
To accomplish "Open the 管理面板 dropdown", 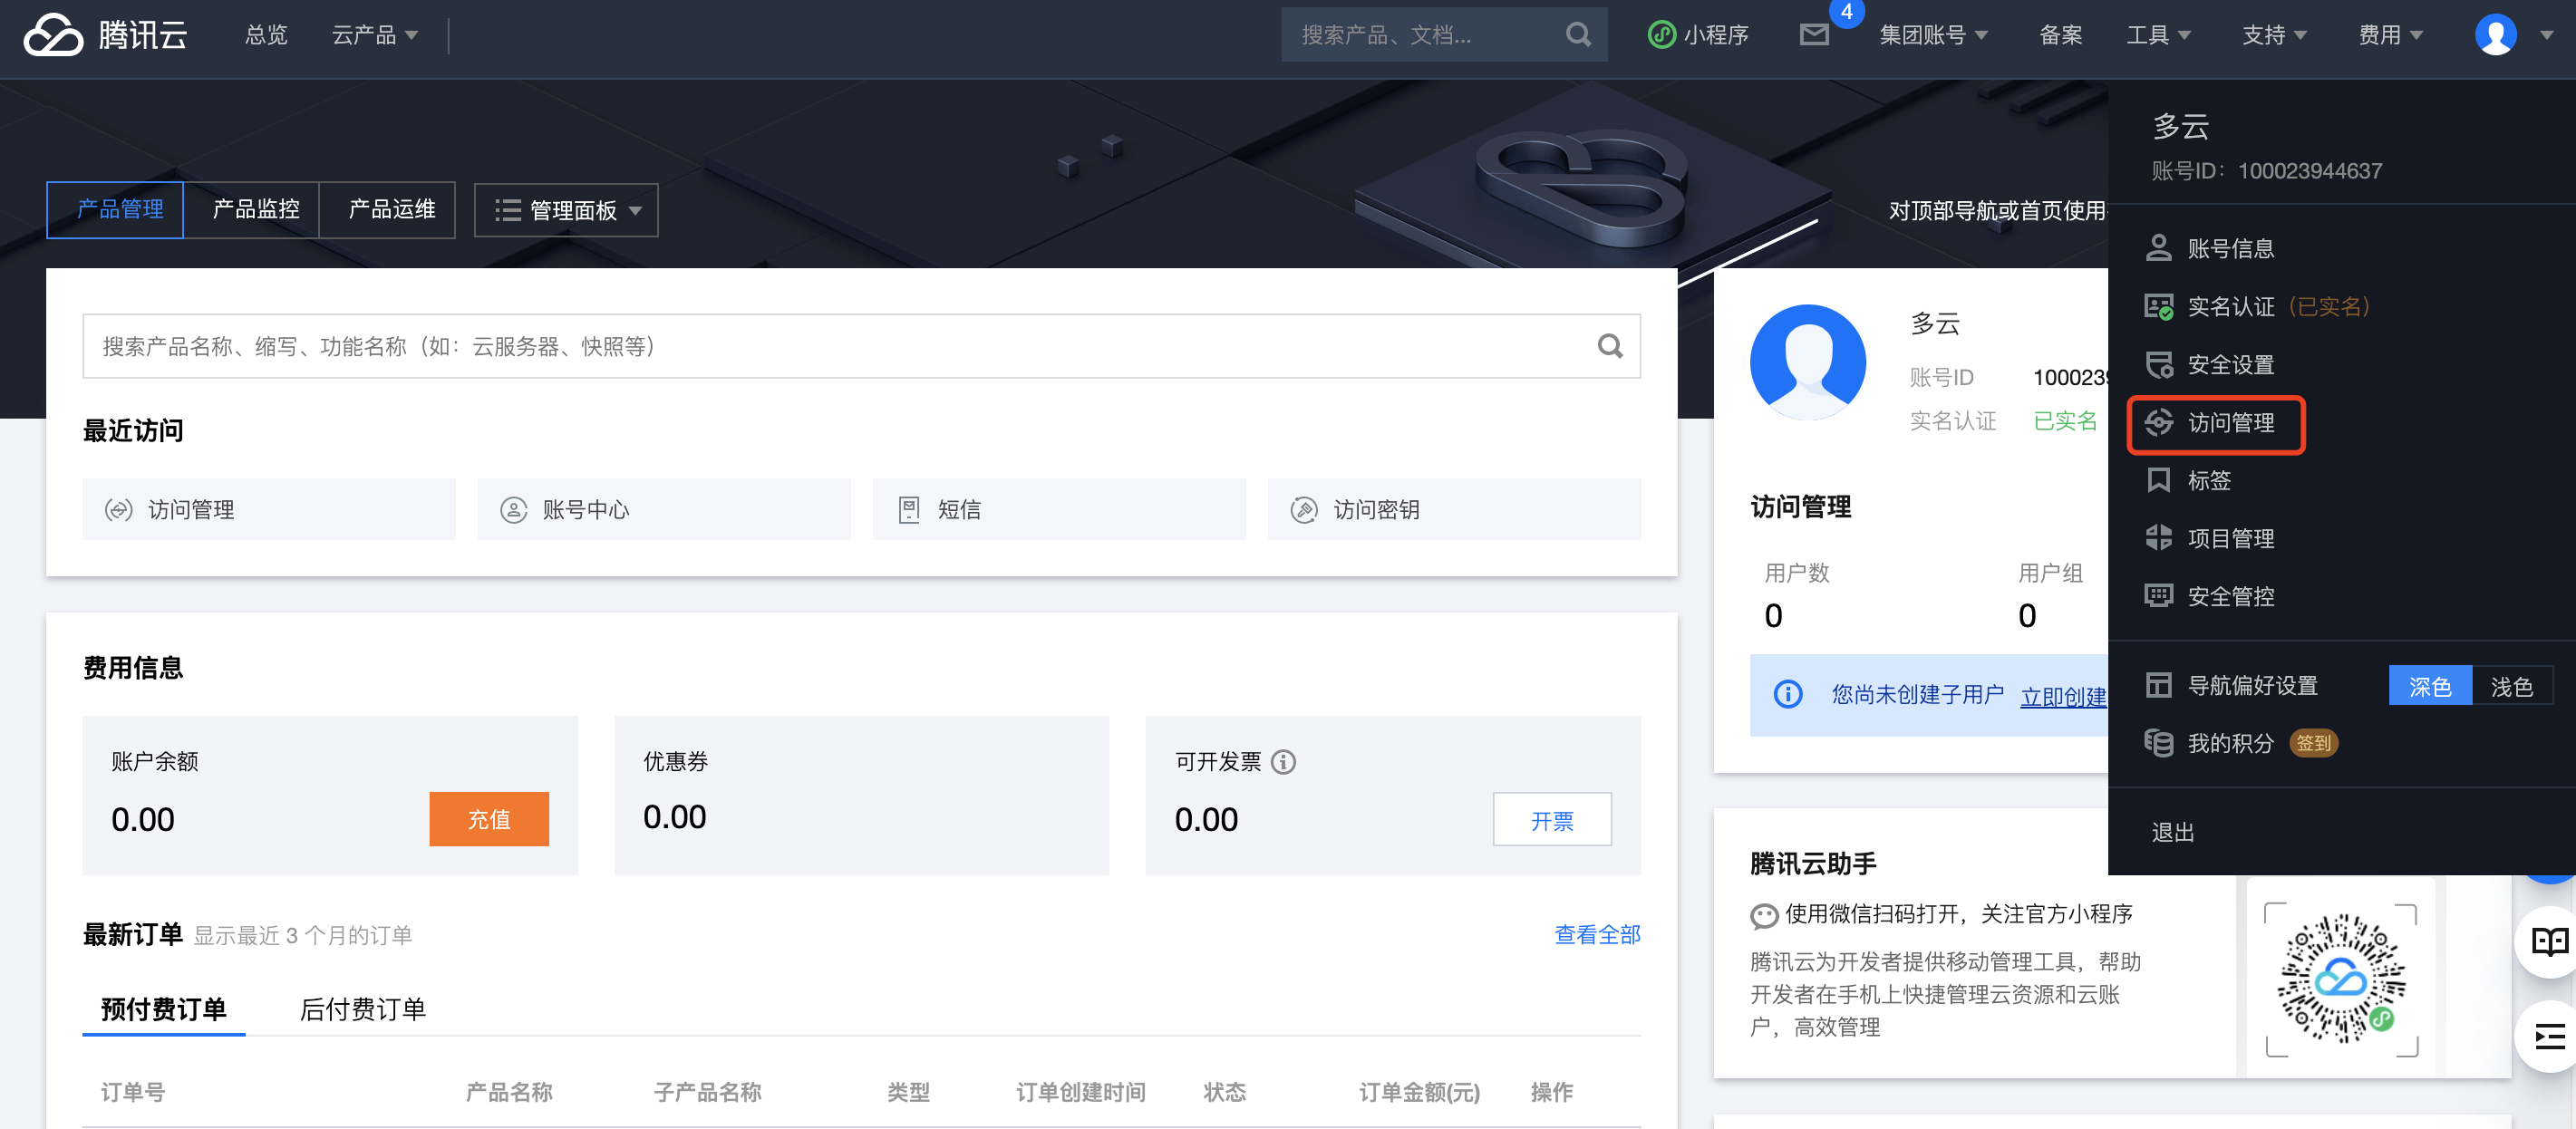I will pos(566,210).
